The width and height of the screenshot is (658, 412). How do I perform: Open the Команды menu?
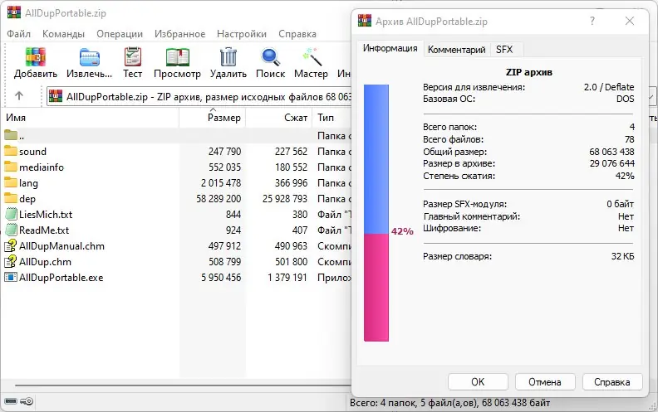coord(63,34)
